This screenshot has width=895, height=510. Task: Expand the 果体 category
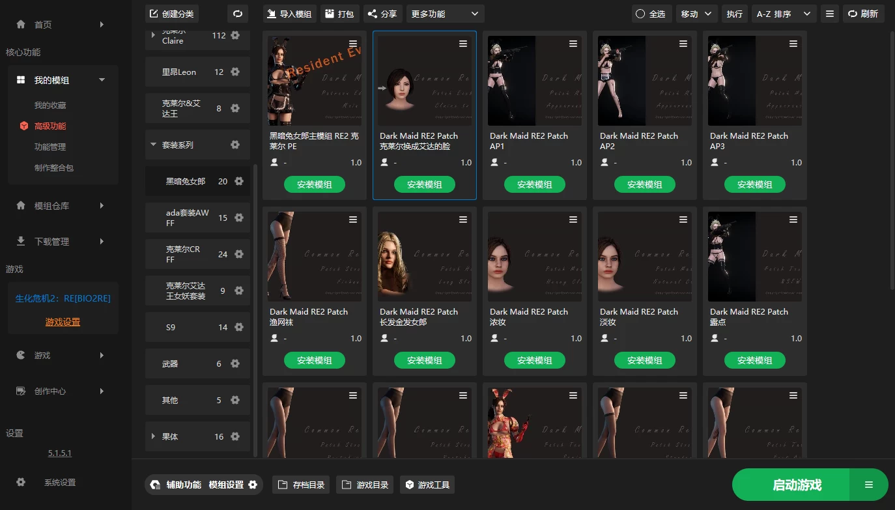coord(154,436)
